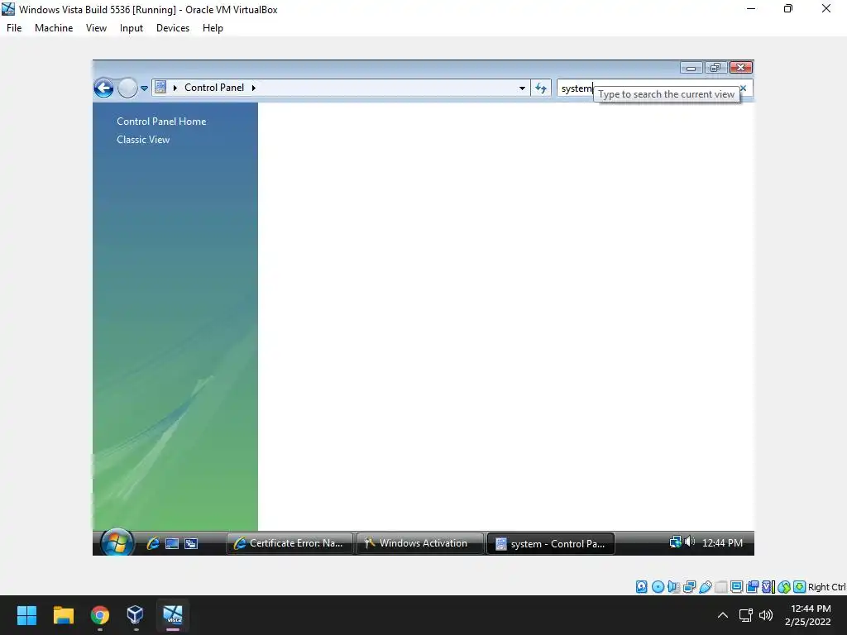The image size is (847, 635).
Task: Select system - Control Panel taskbar button
Action: [550, 544]
